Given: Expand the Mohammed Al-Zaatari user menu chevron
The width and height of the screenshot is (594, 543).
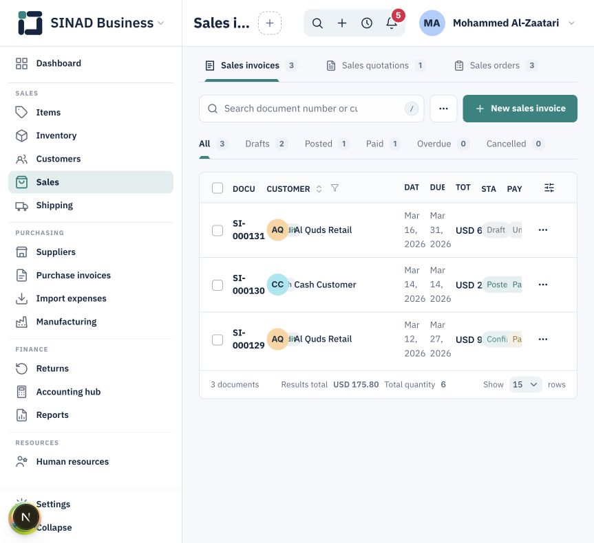Looking at the screenshot, I should pyautogui.click(x=572, y=23).
